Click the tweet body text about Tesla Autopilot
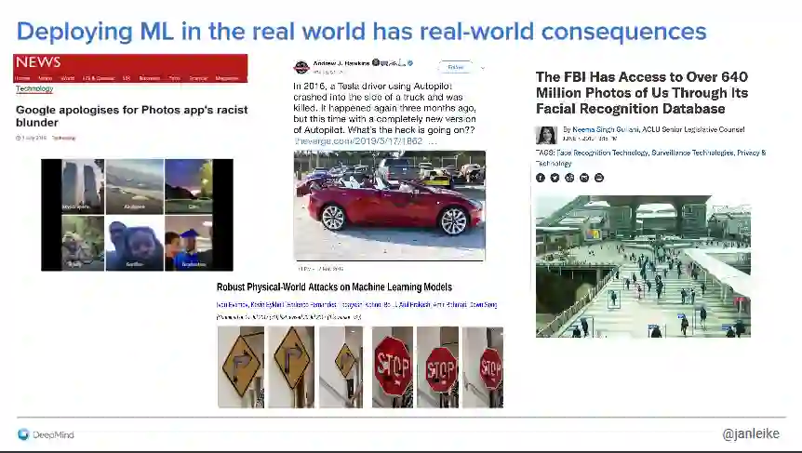The width and height of the screenshot is (802, 453). tap(384, 108)
